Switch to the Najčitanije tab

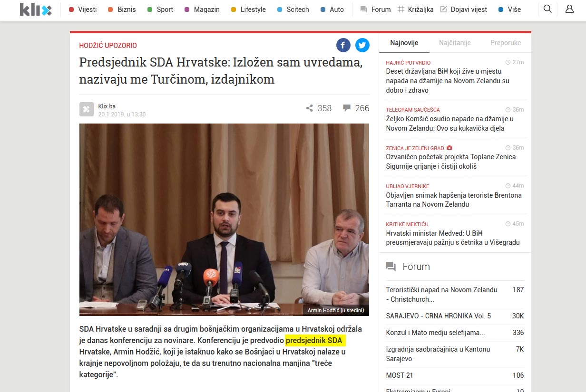455,43
